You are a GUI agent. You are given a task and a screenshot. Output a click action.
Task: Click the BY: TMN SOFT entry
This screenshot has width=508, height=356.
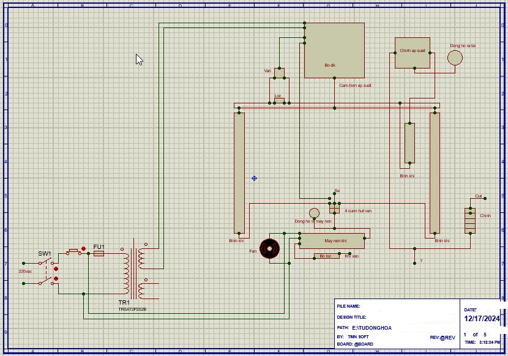(x=353, y=337)
